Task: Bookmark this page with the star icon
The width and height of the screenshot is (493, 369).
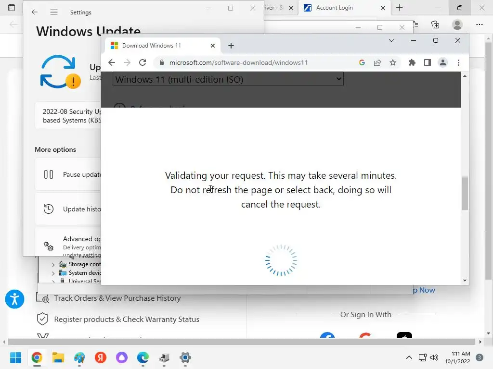Action: click(x=393, y=62)
